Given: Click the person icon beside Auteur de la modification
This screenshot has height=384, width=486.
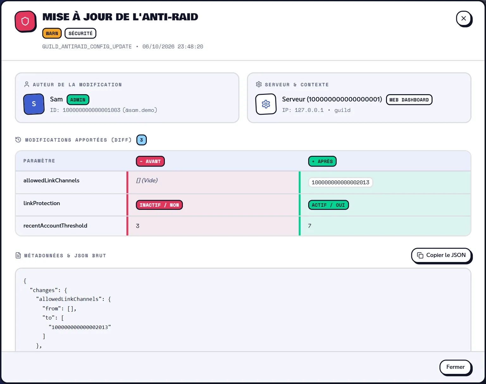Looking at the screenshot, I should (27, 84).
